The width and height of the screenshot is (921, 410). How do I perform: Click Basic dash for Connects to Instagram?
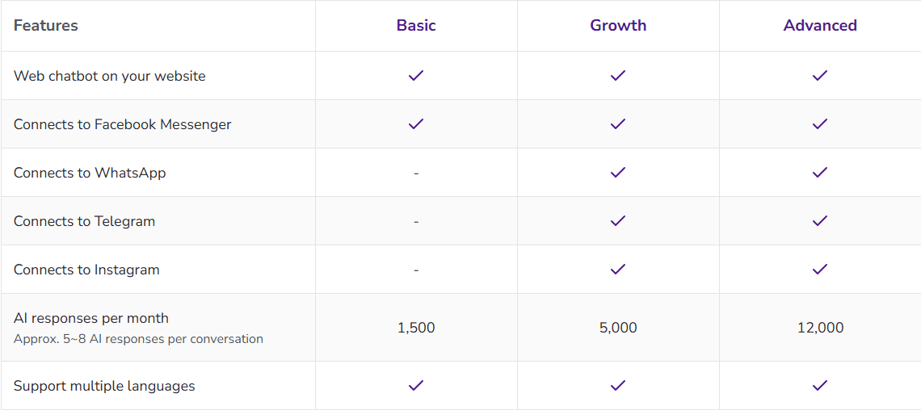tap(416, 270)
